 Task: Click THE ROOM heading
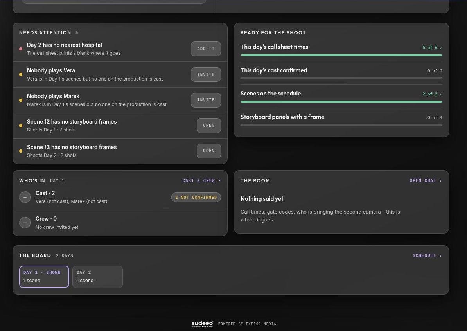(255, 180)
